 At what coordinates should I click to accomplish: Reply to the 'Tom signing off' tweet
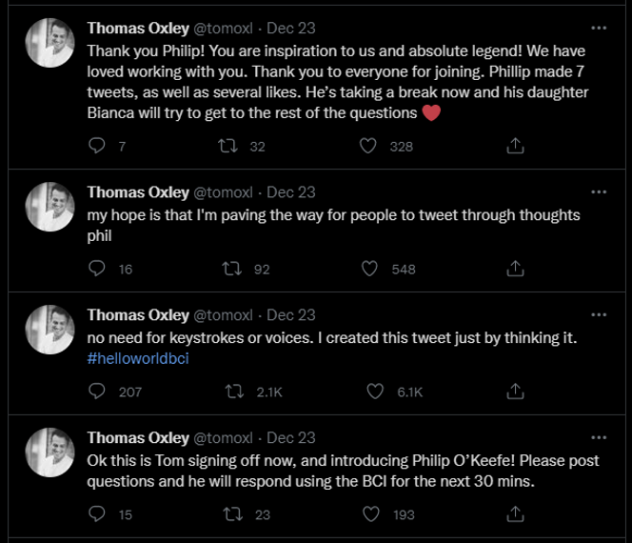tap(96, 514)
